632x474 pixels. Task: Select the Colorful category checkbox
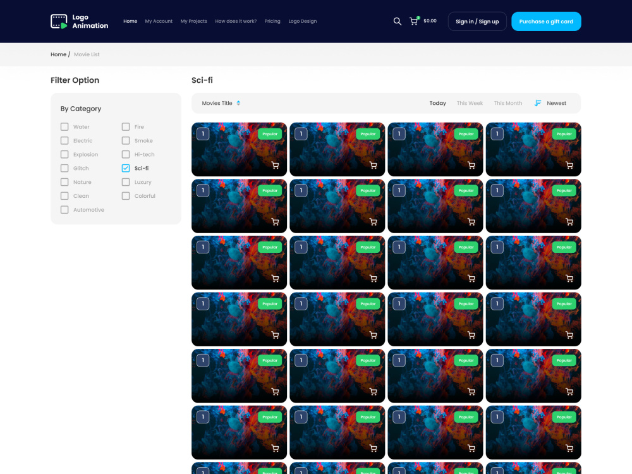pyautogui.click(x=126, y=196)
